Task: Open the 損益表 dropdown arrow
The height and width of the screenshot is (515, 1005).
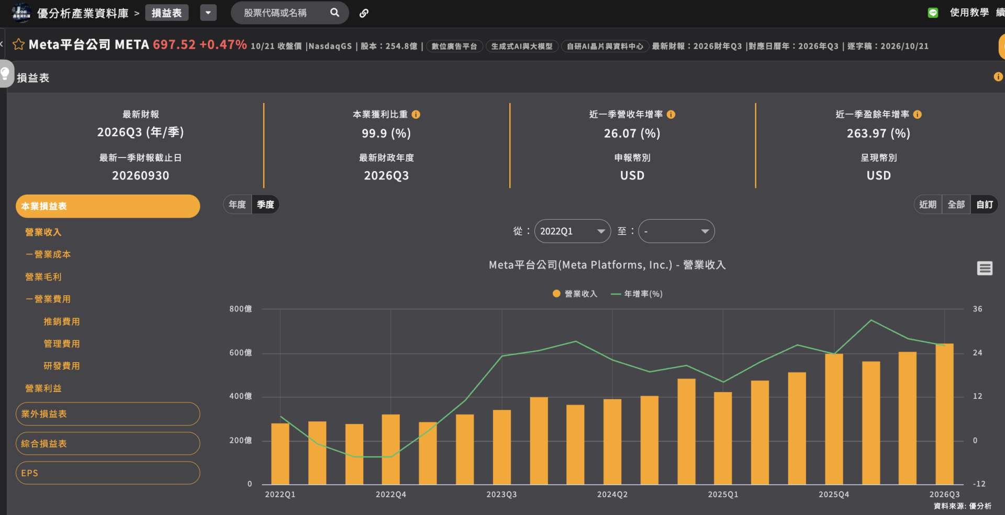Action: coord(208,13)
